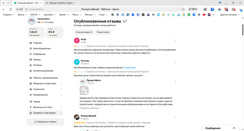The image size is (244, 131).
Task: Click the ПрокатМега profile logo in sidebar
Action: (32, 21)
